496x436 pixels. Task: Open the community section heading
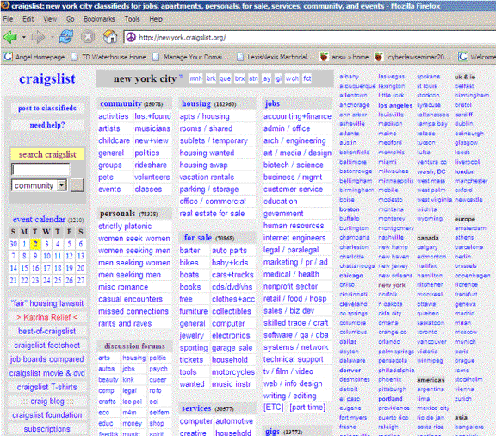click(121, 103)
